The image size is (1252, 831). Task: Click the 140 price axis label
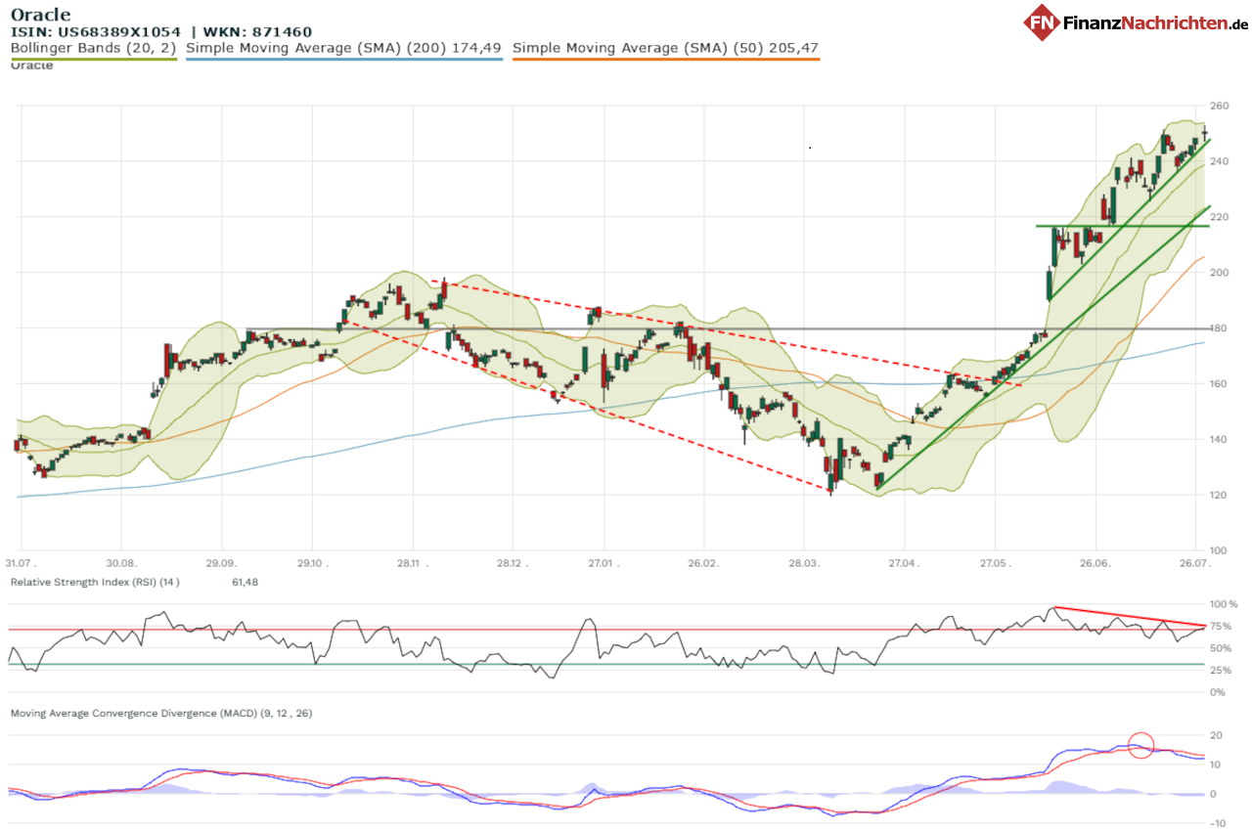point(1219,440)
